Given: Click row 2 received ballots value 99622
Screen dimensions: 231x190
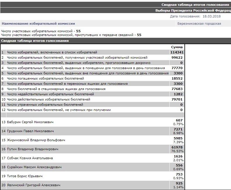Looking at the screenshot, I should 177,58.
